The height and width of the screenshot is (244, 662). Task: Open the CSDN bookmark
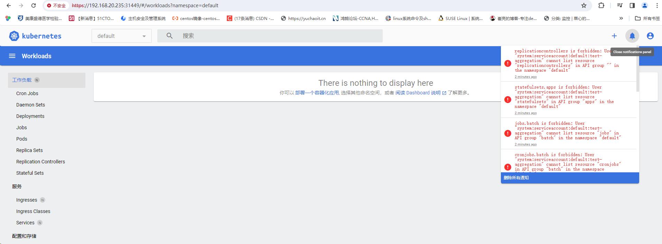tap(250, 18)
